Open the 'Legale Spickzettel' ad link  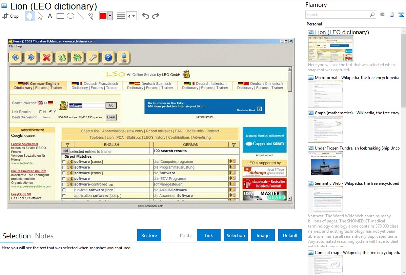(25, 144)
